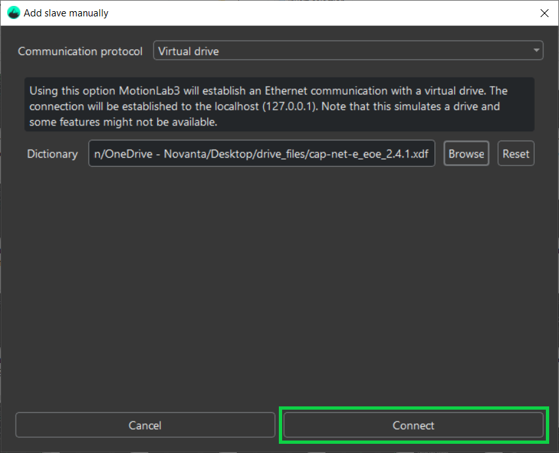559x453 pixels.
Task: Click the dropdown arrow of Communication protocol
Action: pyautogui.click(x=537, y=51)
